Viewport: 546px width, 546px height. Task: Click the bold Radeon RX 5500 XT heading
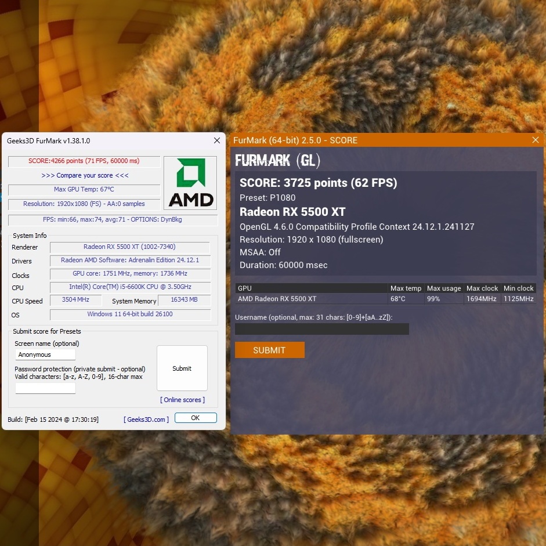292,212
